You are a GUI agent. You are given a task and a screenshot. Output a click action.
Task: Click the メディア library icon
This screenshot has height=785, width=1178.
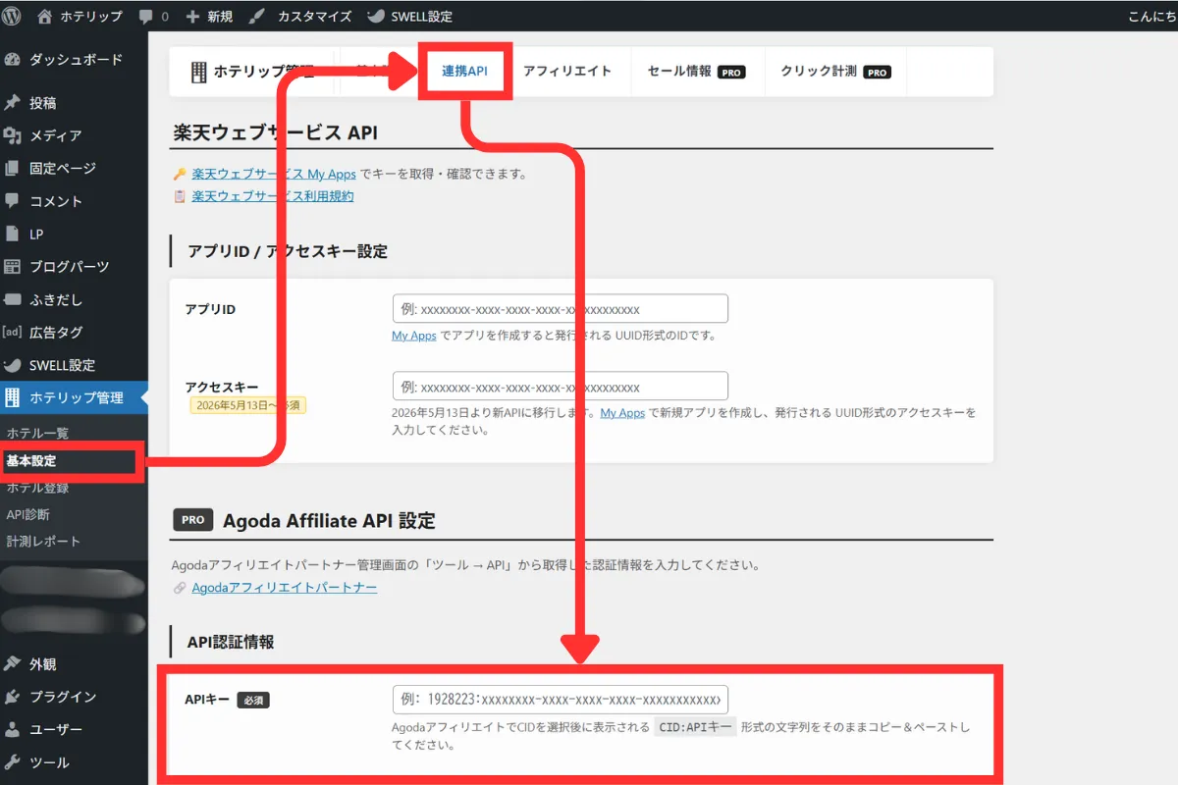coord(13,135)
